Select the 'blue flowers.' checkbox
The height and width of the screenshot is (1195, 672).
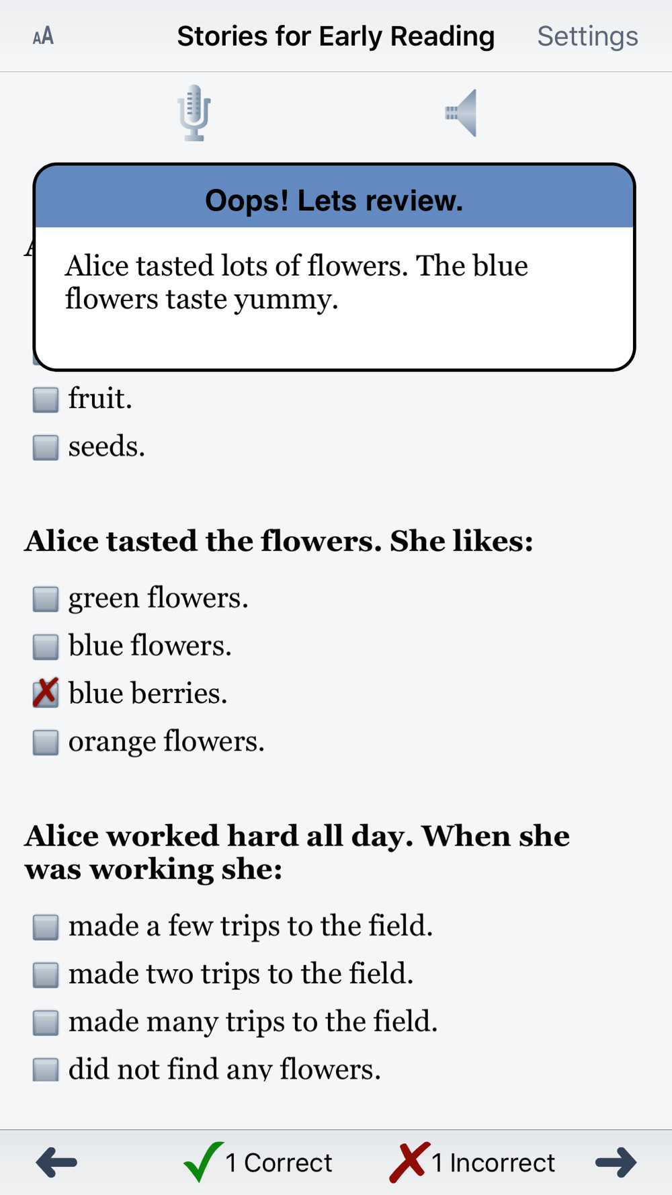46,647
